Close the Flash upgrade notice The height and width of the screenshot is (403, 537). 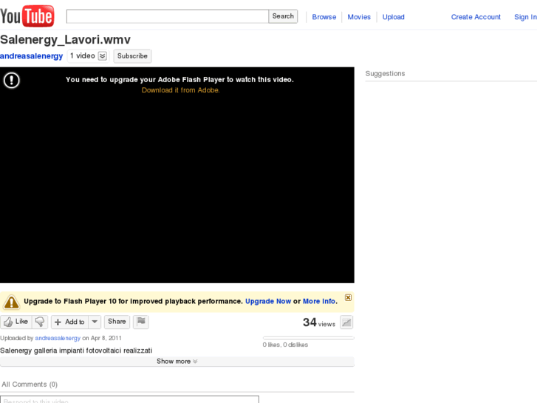pos(348,297)
